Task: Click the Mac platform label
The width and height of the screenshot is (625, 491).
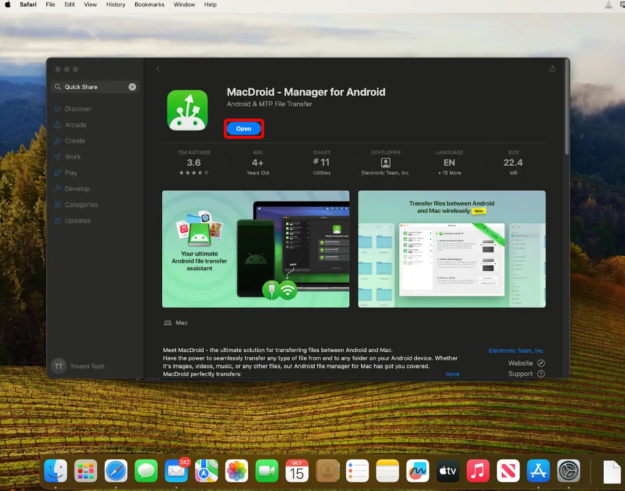Action: click(x=176, y=323)
